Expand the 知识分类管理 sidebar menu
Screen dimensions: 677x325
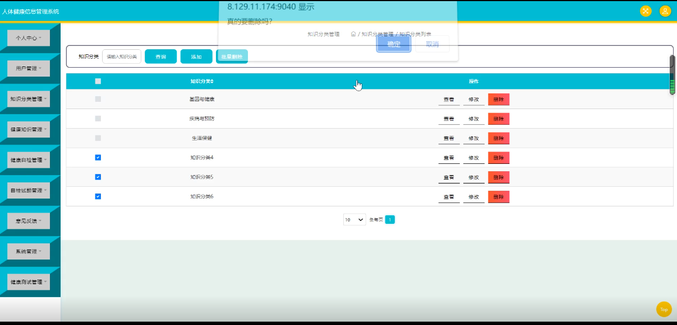click(x=28, y=98)
